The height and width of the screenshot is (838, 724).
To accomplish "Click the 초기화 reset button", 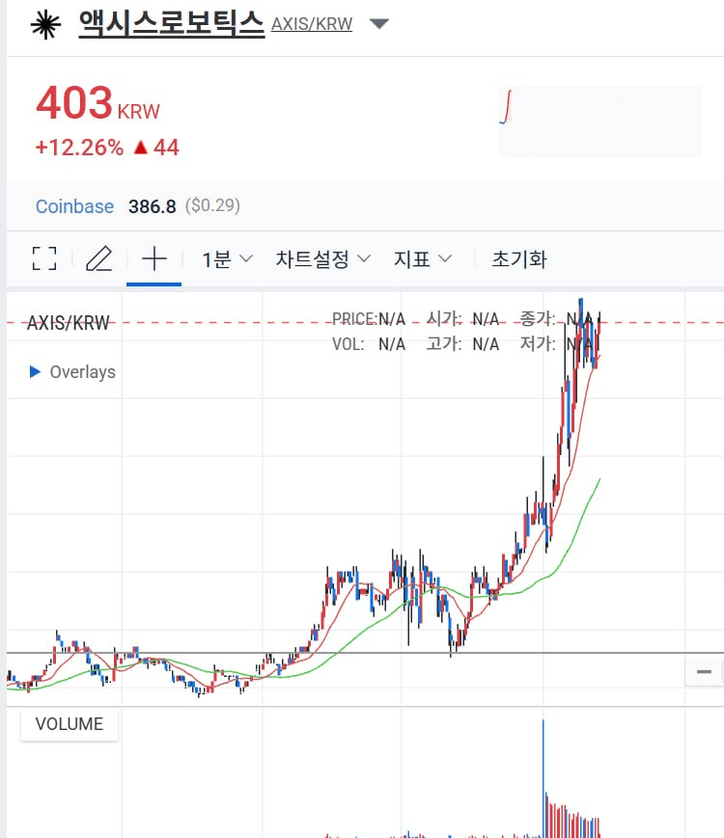I will click(x=519, y=259).
